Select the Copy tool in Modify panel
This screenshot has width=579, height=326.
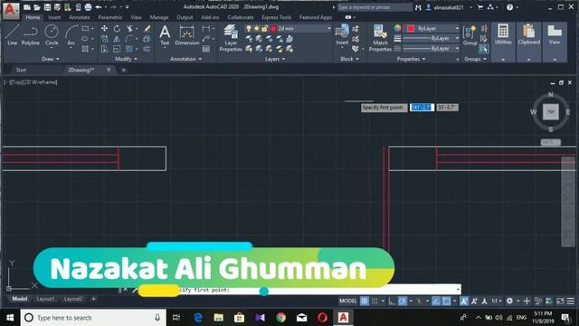pyautogui.click(x=105, y=38)
